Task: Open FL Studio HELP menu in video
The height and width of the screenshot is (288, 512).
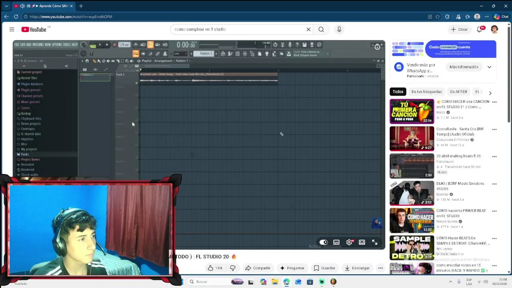Action: (x=74, y=44)
